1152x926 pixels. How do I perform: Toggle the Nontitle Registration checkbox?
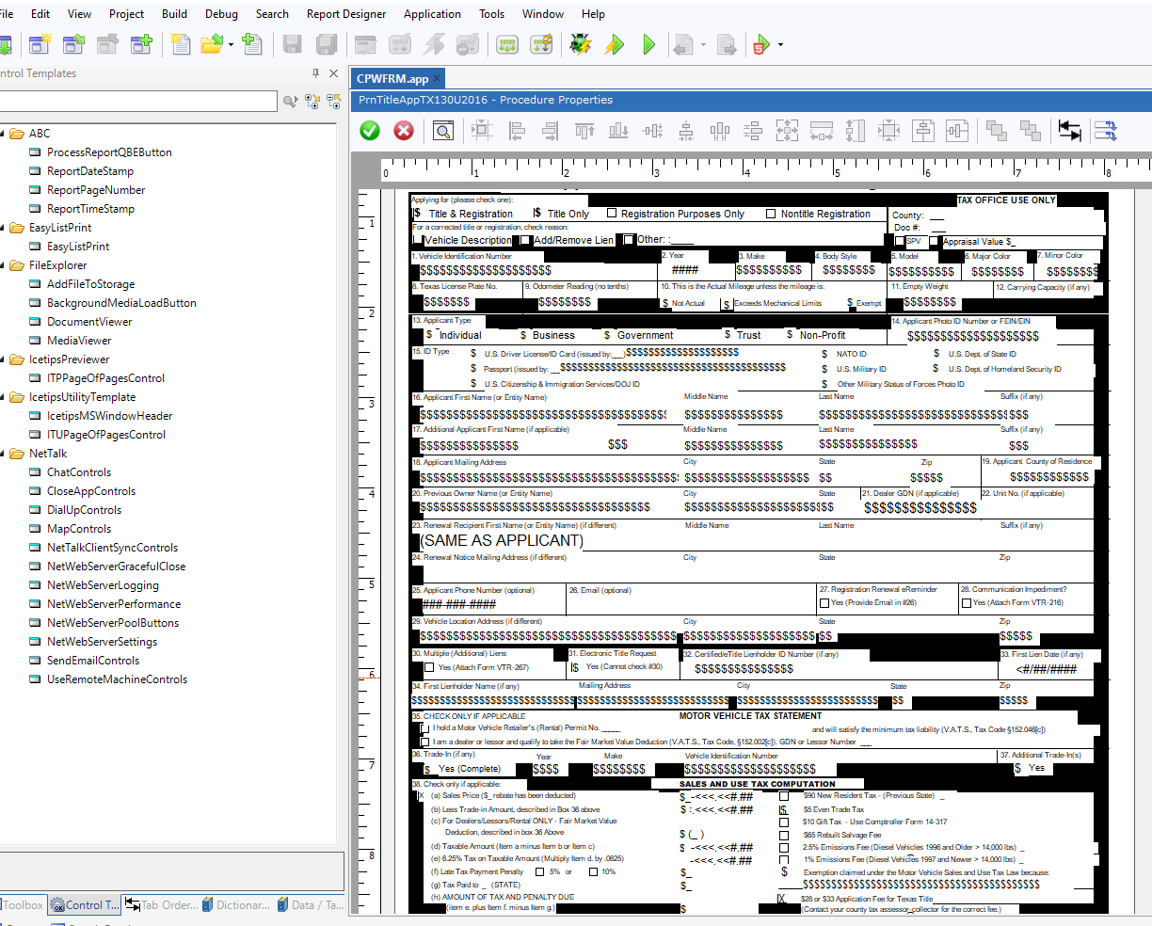point(771,214)
